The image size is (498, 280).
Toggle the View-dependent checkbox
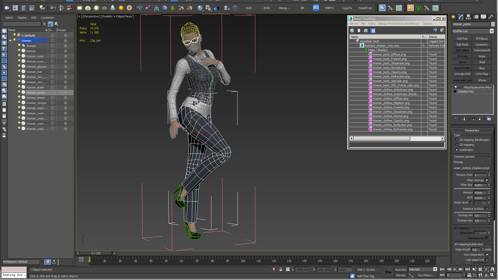(x=487, y=255)
